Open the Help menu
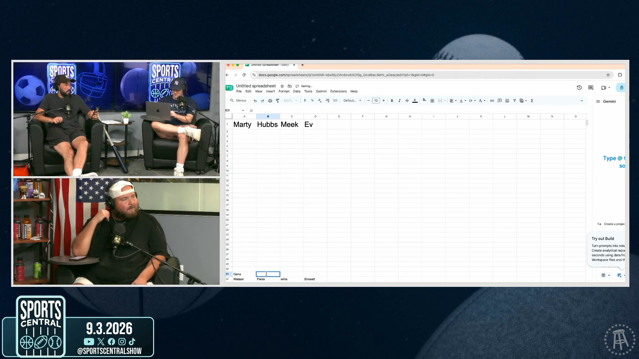The image size is (639, 359). [354, 91]
